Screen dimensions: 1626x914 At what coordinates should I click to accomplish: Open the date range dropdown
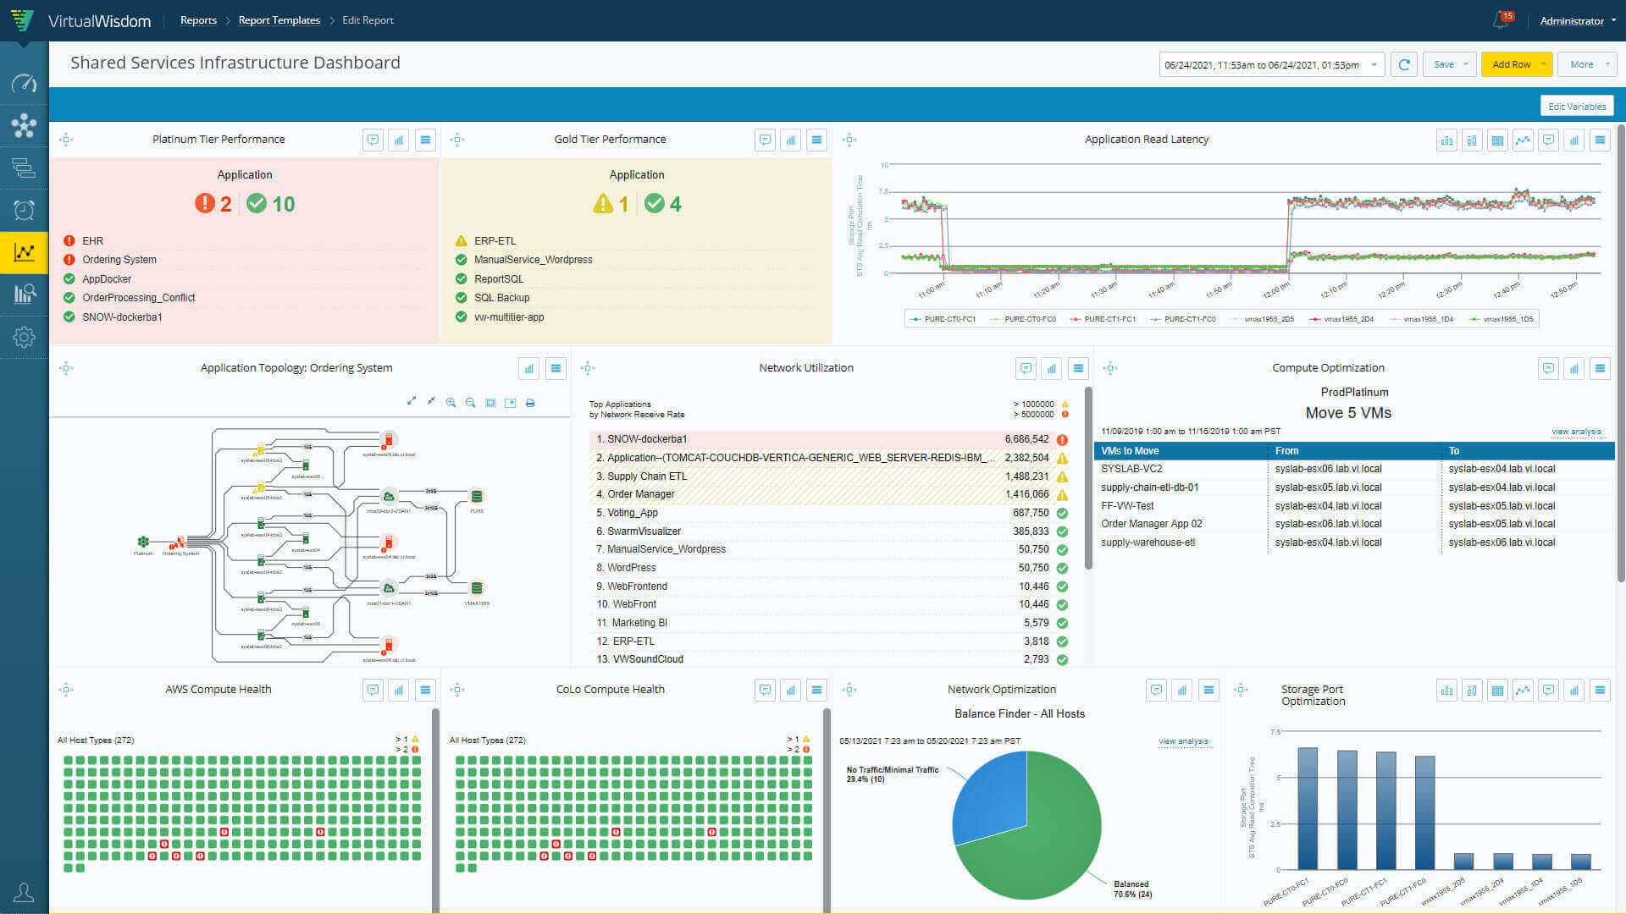(1374, 64)
